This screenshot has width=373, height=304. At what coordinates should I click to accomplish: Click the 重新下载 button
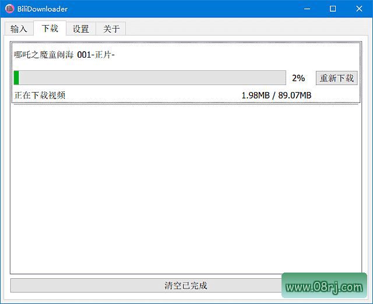pos(336,78)
